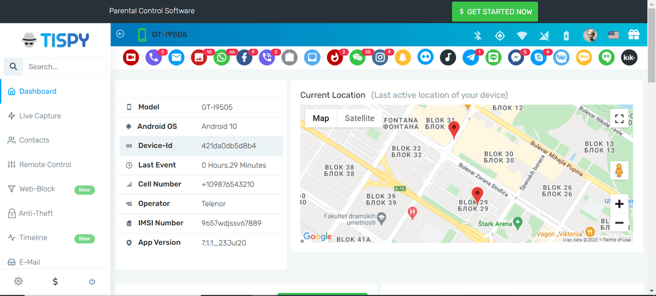Click the GET STARTED NOW button

[x=494, y=12]
